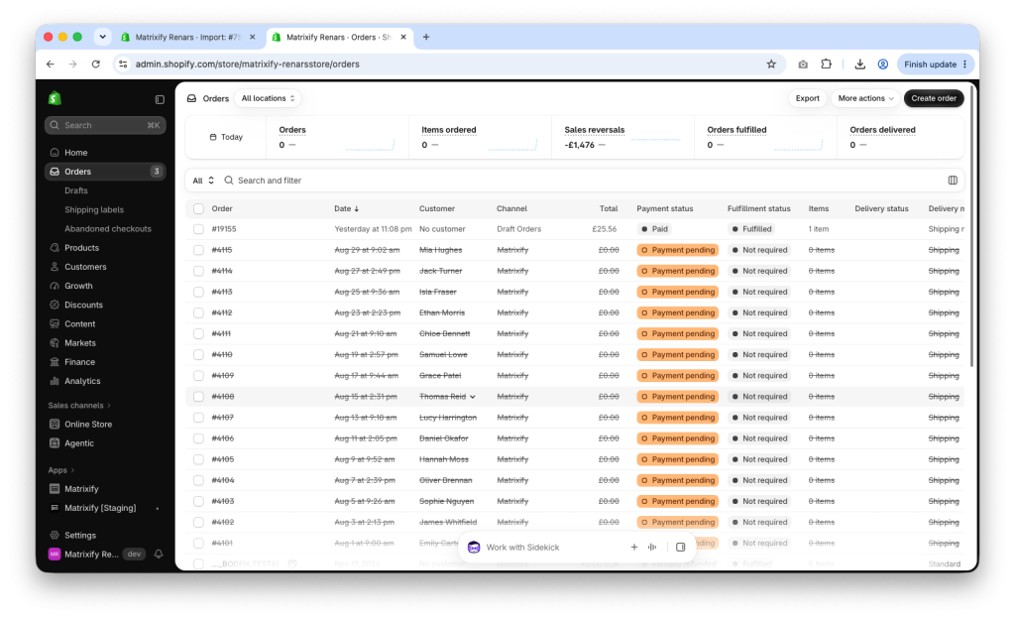Viewport: 1015px width, 620px height.
Task: Click the Shopify logo icon
Action: coord(55,98)
